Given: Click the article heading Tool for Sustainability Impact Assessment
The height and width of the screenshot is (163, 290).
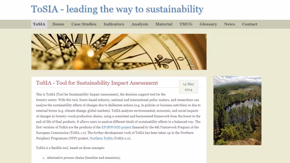Looking at the screenshot, I should pos(97,83).
